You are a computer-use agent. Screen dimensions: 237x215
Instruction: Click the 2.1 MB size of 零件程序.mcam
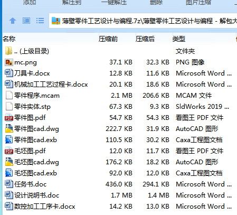tap(121, 96)
